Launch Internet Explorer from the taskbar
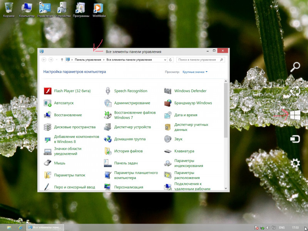Image resolution: width=308 pixels, height=231 pixels. coord(20,228)
